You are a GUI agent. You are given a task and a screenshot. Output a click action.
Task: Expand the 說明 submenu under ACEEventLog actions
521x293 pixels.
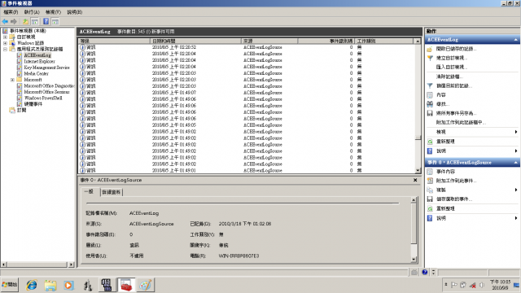pyautogui.click(x=515, y=151)
